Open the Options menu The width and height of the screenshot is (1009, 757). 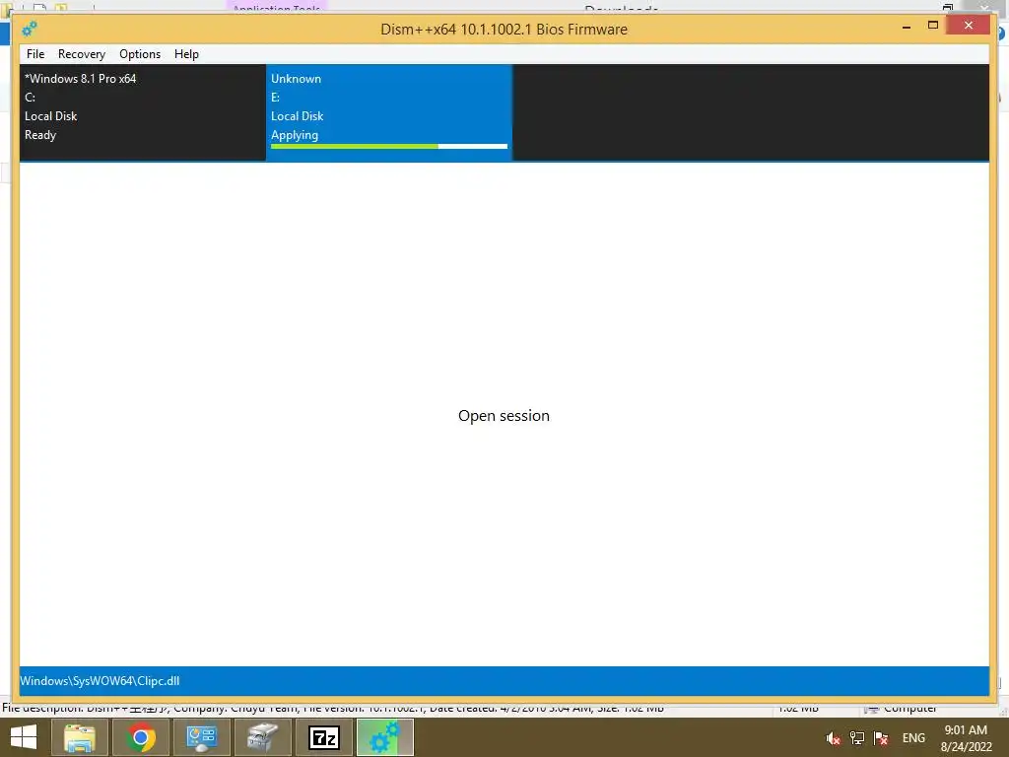coord(140,54)
